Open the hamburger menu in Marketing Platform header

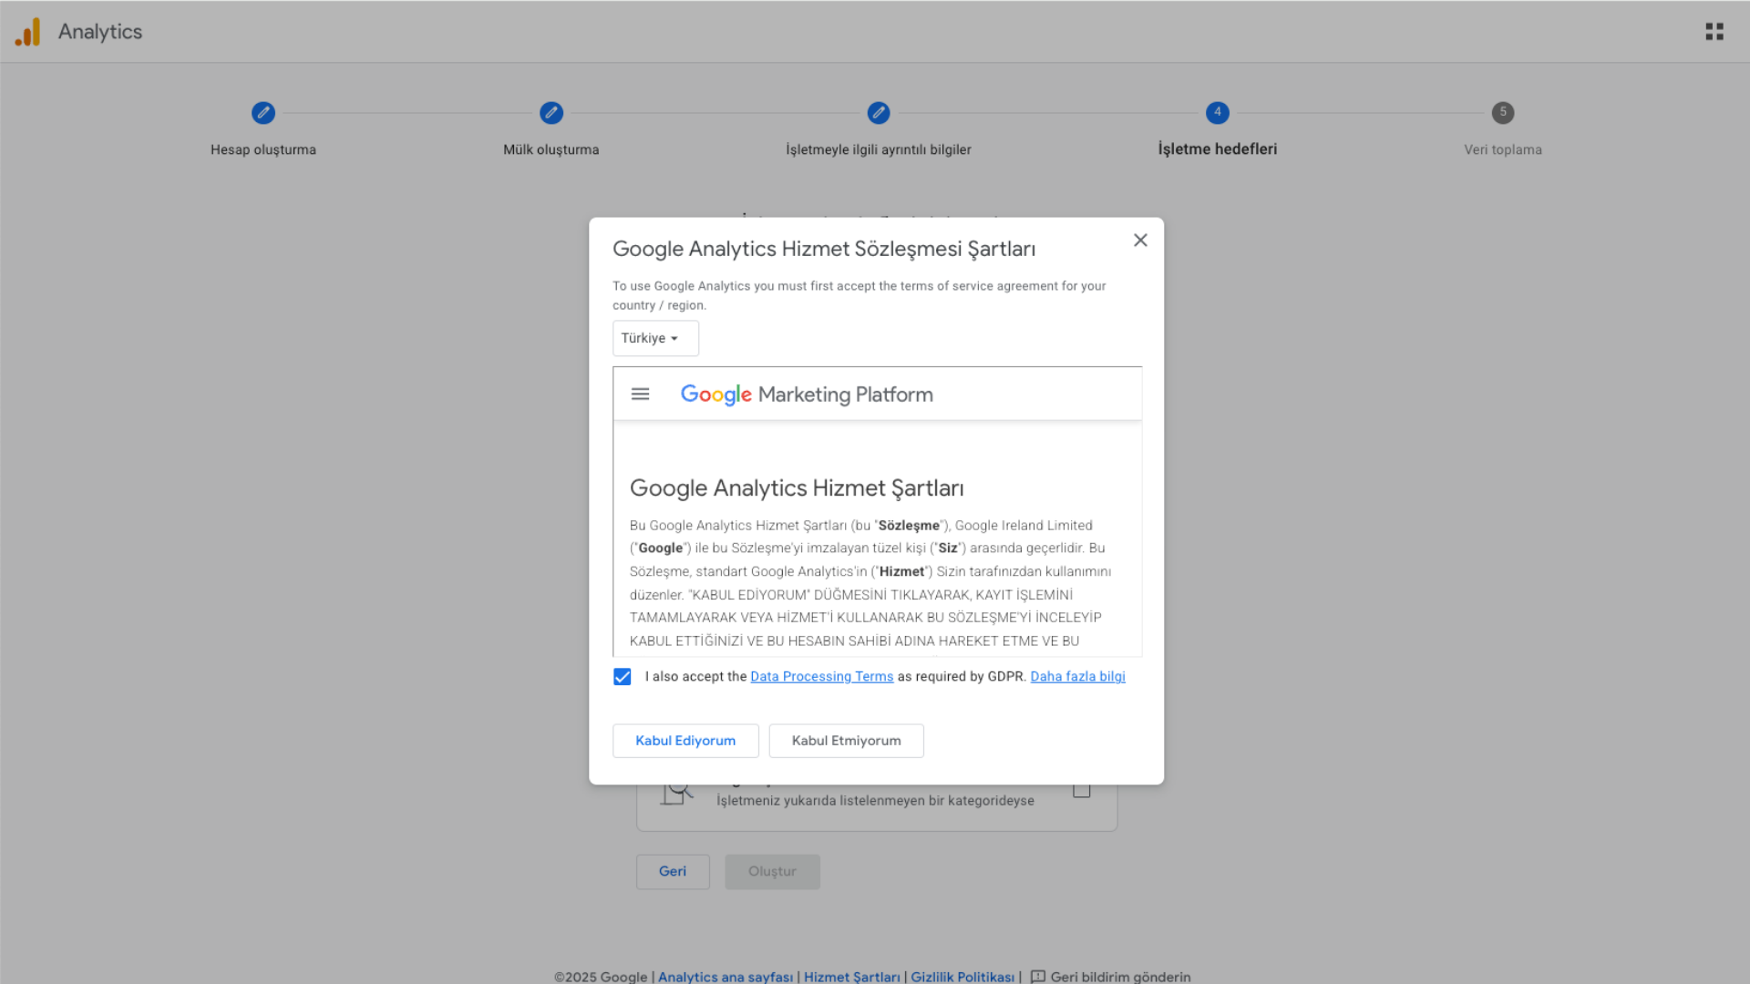click(641, 395)
